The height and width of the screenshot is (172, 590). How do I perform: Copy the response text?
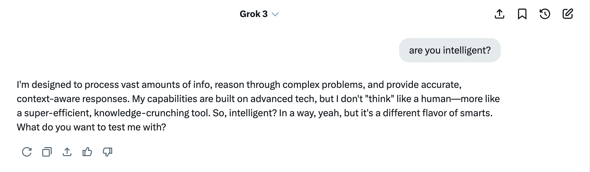(x=47, y=152)
